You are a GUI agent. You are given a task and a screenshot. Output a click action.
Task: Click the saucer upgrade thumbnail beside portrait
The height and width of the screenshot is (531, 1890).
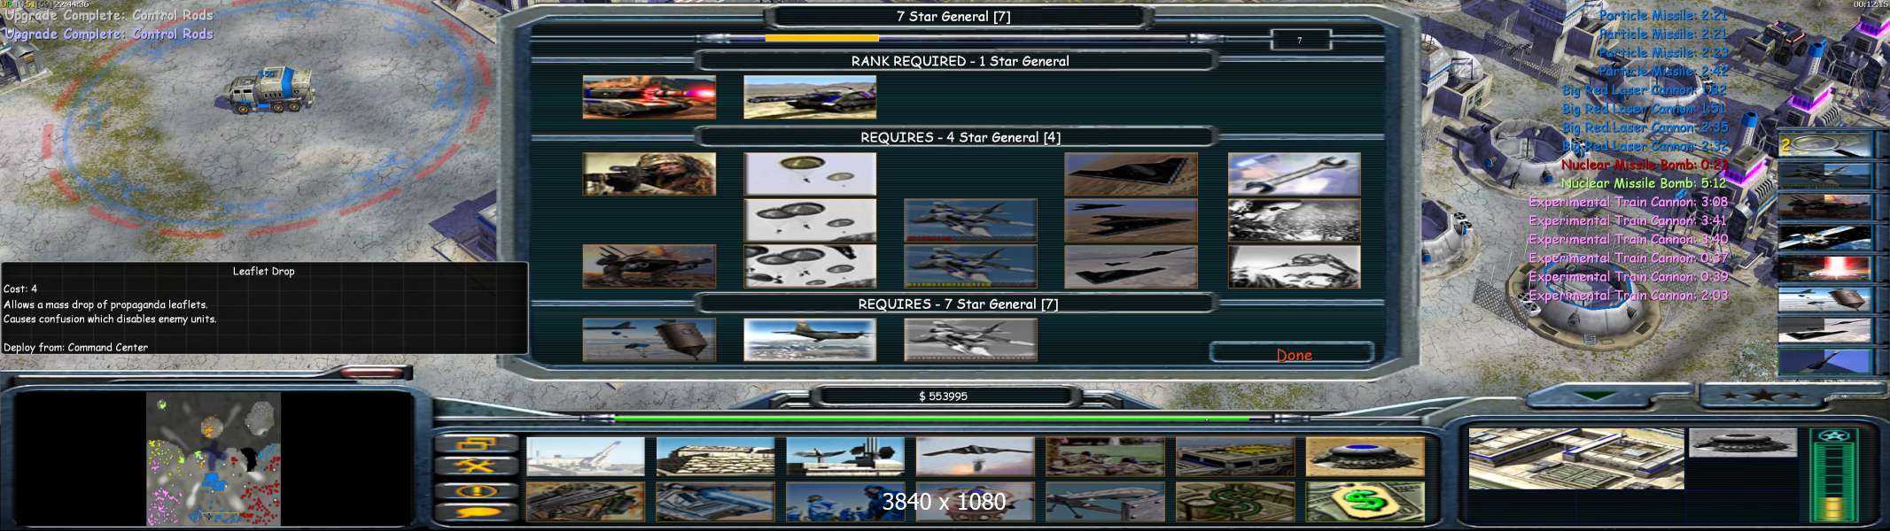(1742, 442)
